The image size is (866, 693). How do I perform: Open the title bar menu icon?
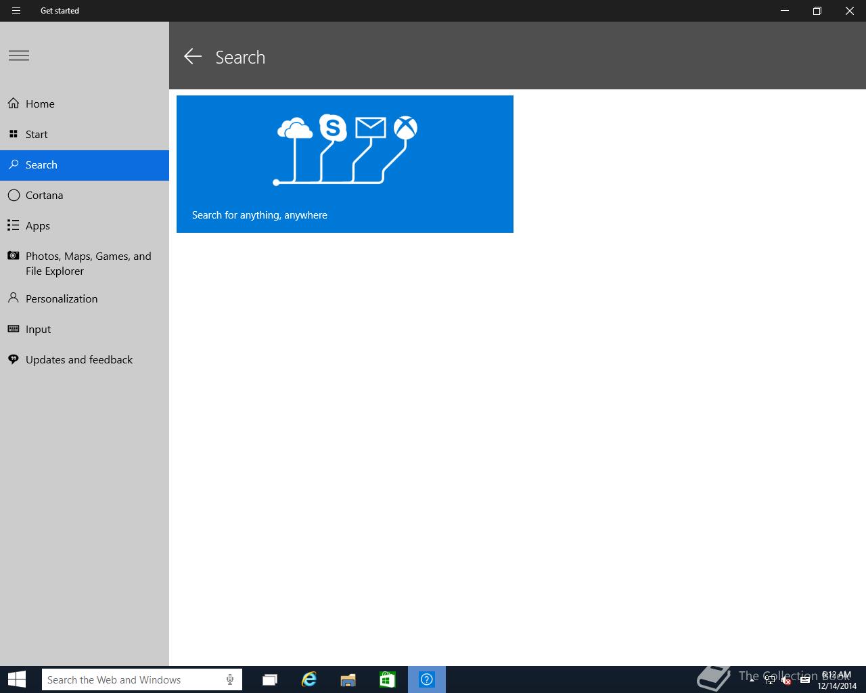16,11
